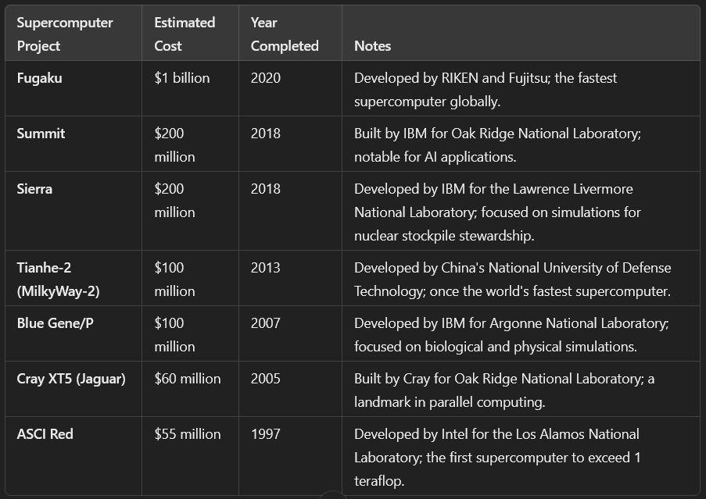The image size is (706, 499).
Task: Select the Blue Gene/P name cell
Action: pos(55,323)
